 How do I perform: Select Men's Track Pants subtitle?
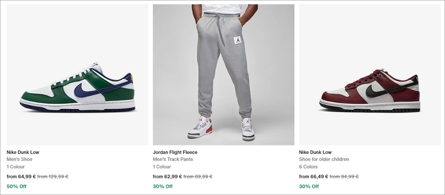click(173, 160)
